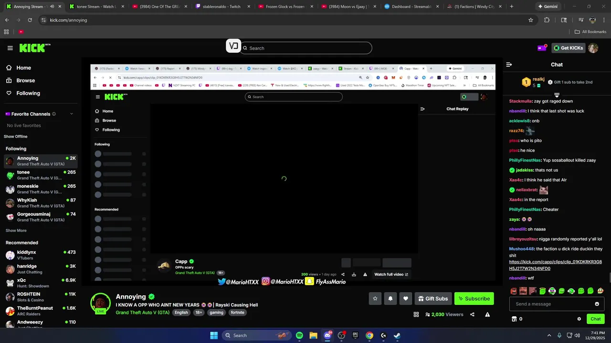The image size is (611, 343).
Task: Open the Windows Start menu
Action: 214,335
